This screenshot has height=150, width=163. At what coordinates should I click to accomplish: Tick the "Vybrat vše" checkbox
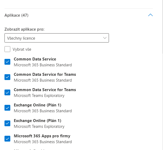point(7,49)
